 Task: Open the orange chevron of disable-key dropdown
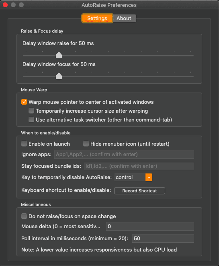149,177
